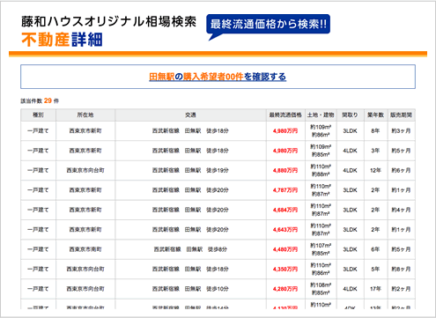The height and width of the screenshot is (318, 436).
Task: Click 一戸建て in the 4,787万円 row
Action: (x=38, y=190)
